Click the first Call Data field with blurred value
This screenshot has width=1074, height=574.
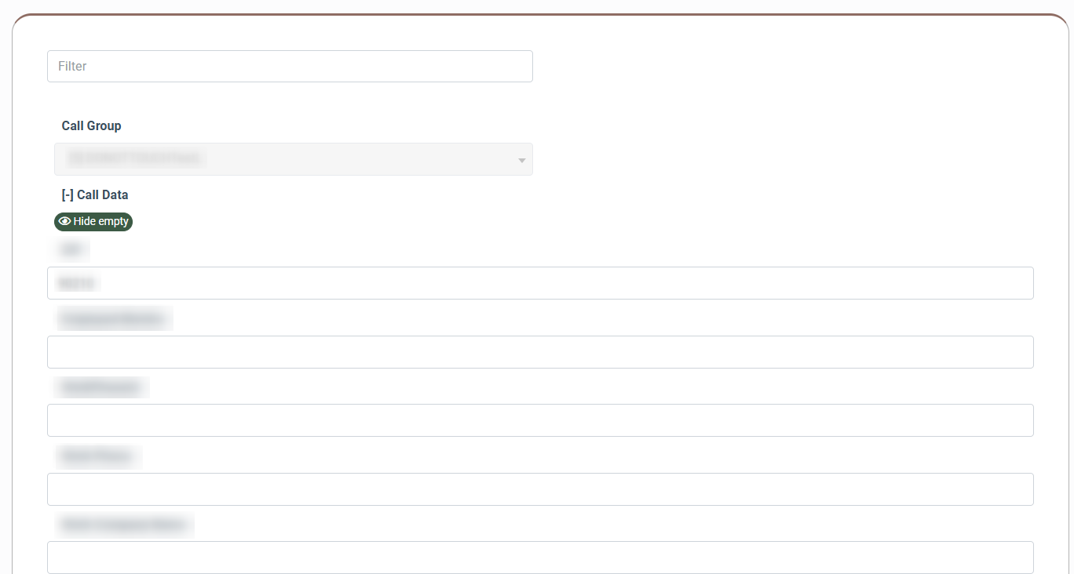(540, 283)
